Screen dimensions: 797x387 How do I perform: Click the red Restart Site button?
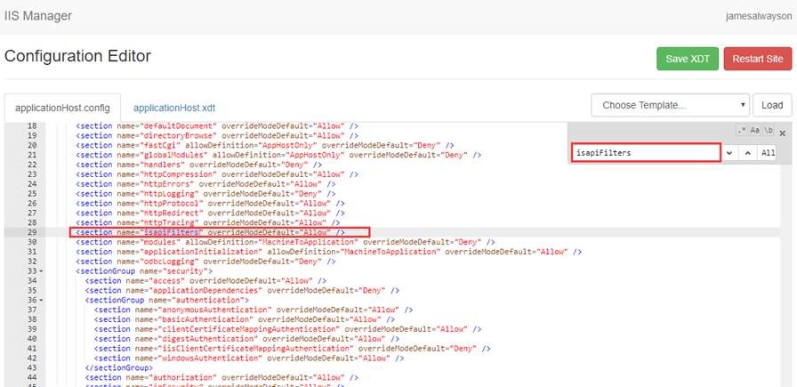pos(758,59)
